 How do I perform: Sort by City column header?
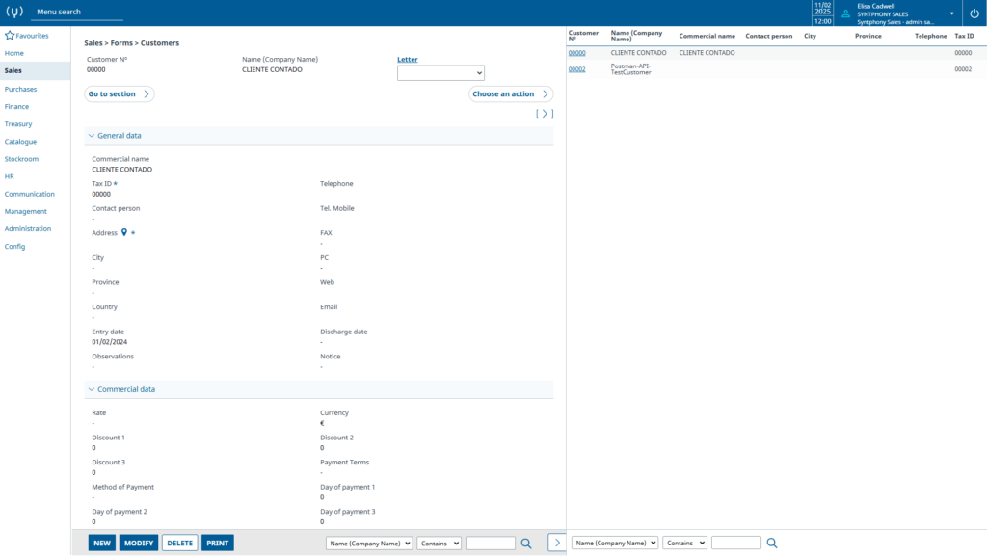[810, 36]
